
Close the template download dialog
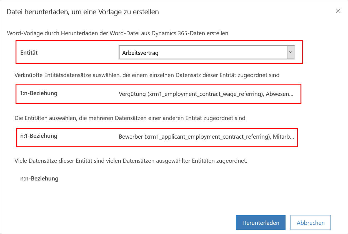[338, 11]
